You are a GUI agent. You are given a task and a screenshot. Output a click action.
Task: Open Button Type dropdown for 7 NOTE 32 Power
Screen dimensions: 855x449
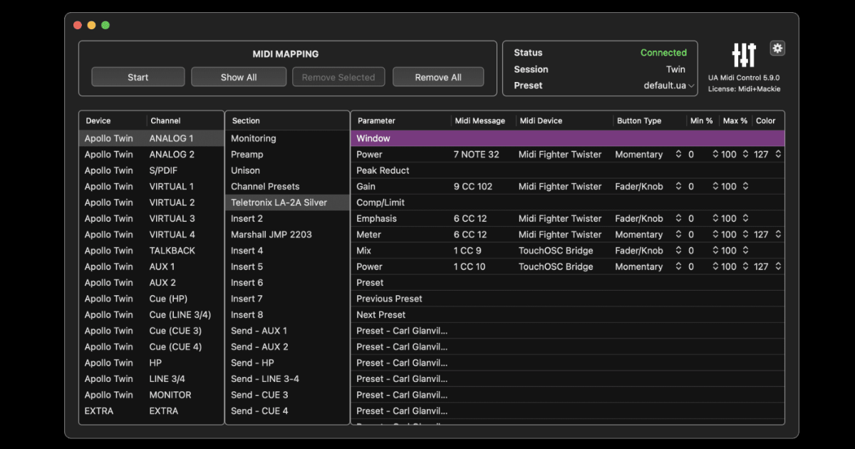(648, 155)
